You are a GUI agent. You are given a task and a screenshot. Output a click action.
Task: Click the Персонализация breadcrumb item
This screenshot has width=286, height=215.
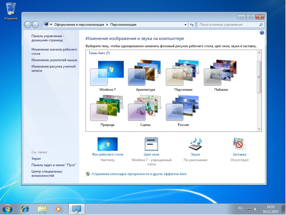tap(123, 25)
